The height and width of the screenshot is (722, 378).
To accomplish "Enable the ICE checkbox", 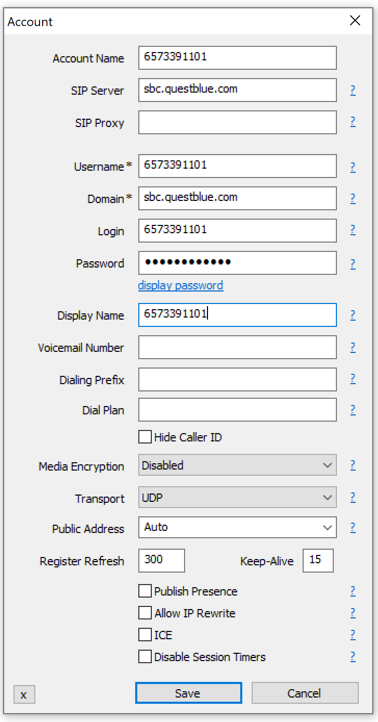I will point(145,635).
